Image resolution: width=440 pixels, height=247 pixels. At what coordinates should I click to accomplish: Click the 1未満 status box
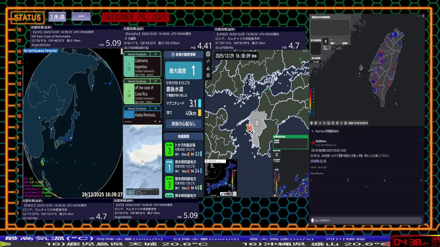pyautogui.click(x=57, y=17)
